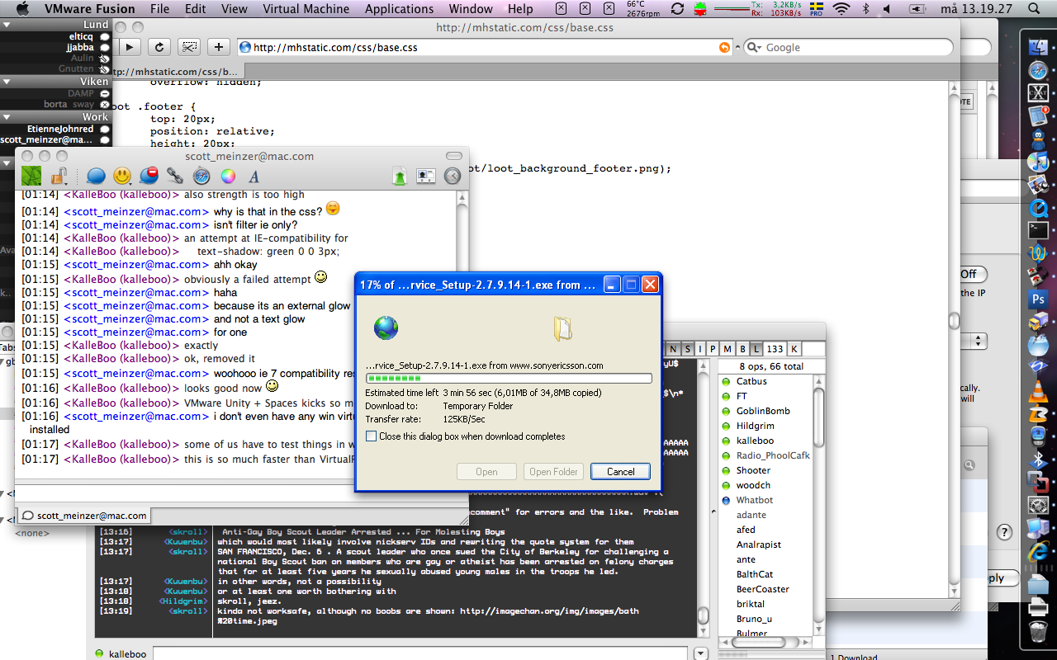Open QuickTime Player from the Dock

pyautogui.click(x=1038, y=208)
